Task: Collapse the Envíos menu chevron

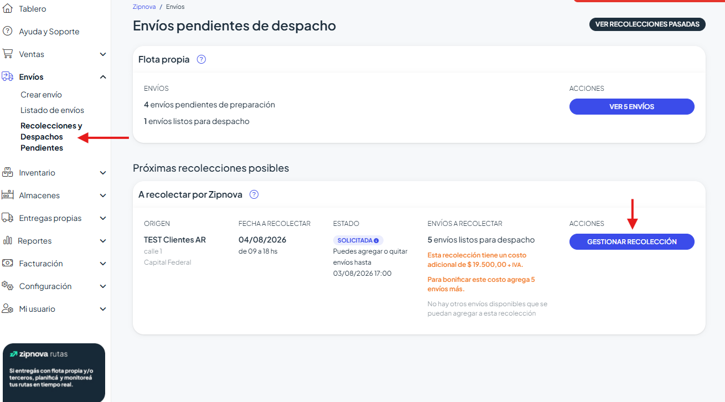Action: (x=103, y=77)
